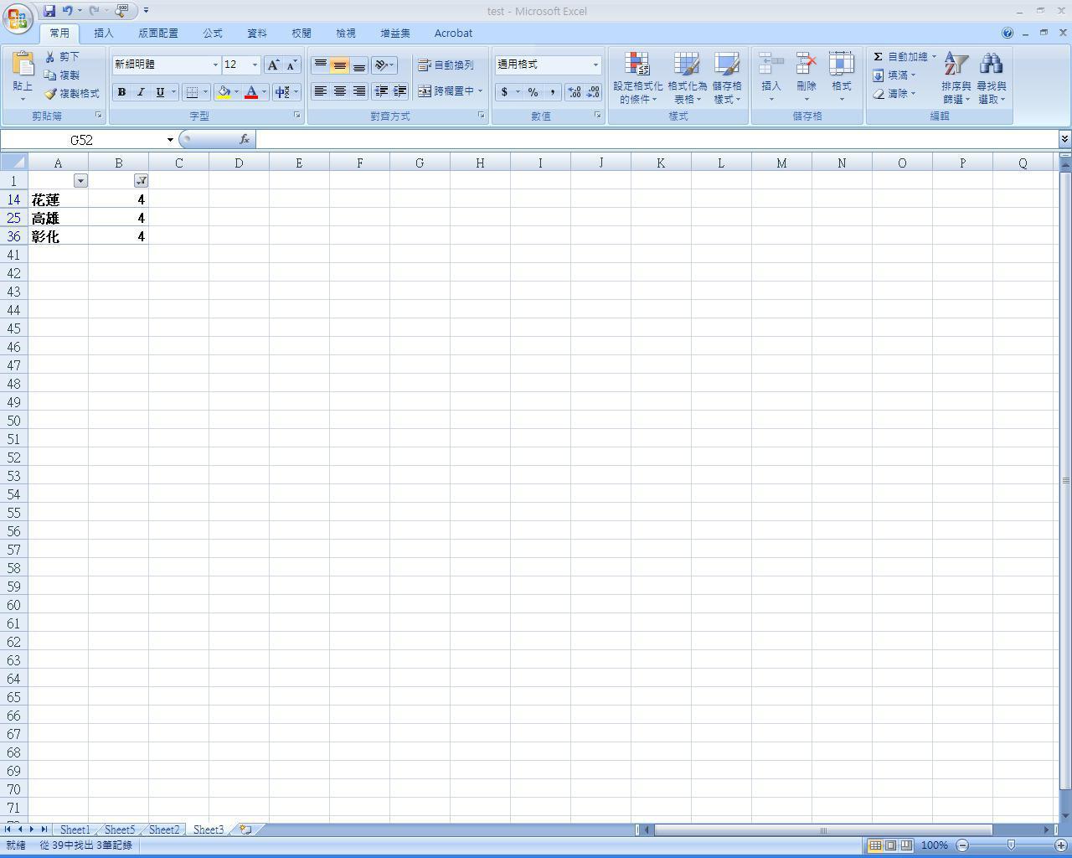
Task: Cut selection using 剪下
Action: [x=62, y=57]
